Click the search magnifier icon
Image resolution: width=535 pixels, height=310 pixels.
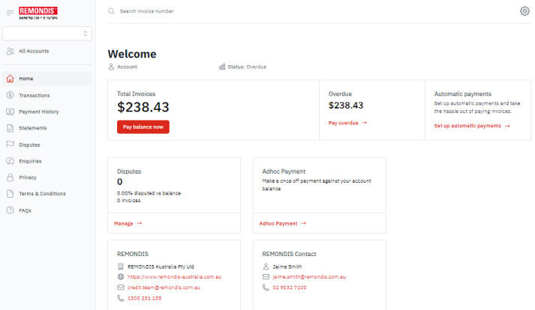[x=111, y=11]
